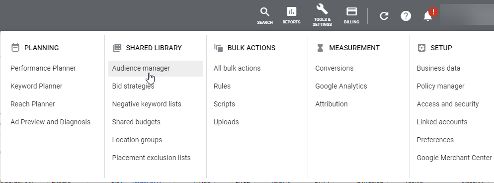Open Attribution
The height and width of the screenshot is (183, 494).
coord(331,104)
